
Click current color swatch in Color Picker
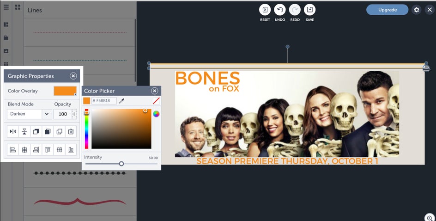click(87, 101)
